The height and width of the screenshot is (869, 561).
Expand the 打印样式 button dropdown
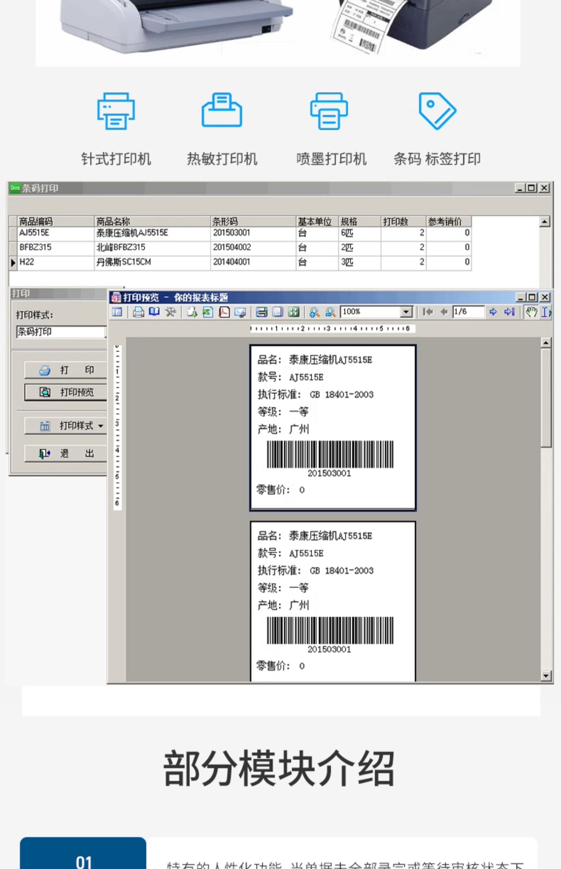coord(100,426)
